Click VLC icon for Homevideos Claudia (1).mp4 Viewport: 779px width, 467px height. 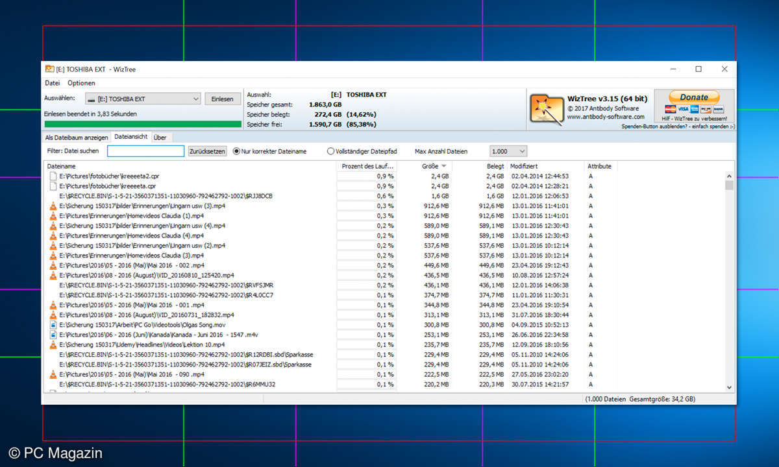[53, 215]
